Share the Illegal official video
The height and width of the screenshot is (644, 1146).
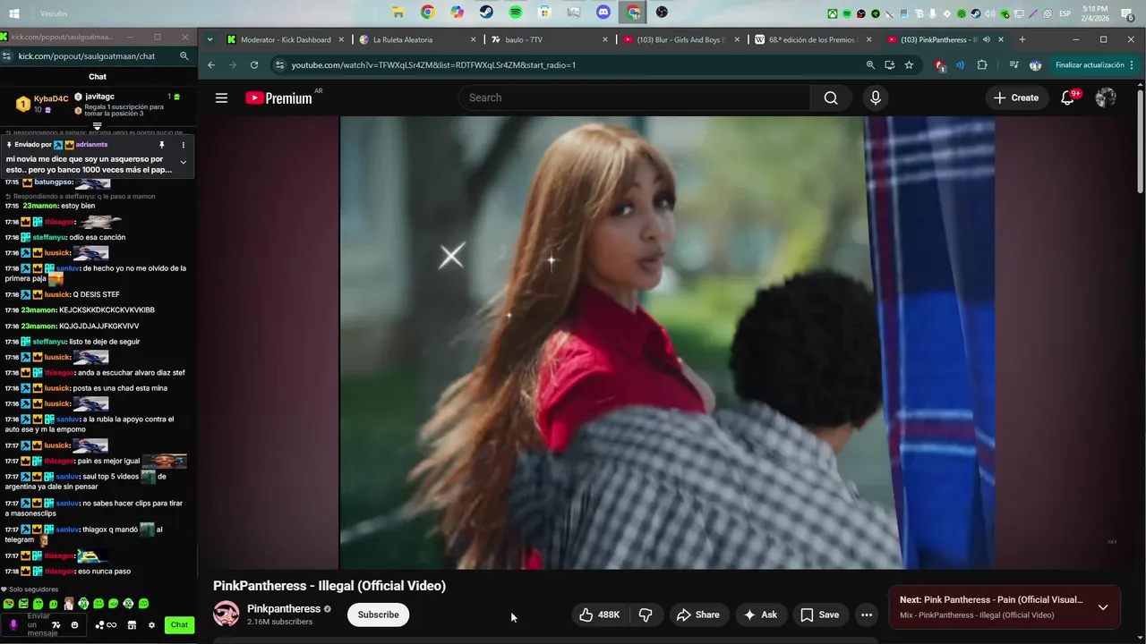(698, 614)
